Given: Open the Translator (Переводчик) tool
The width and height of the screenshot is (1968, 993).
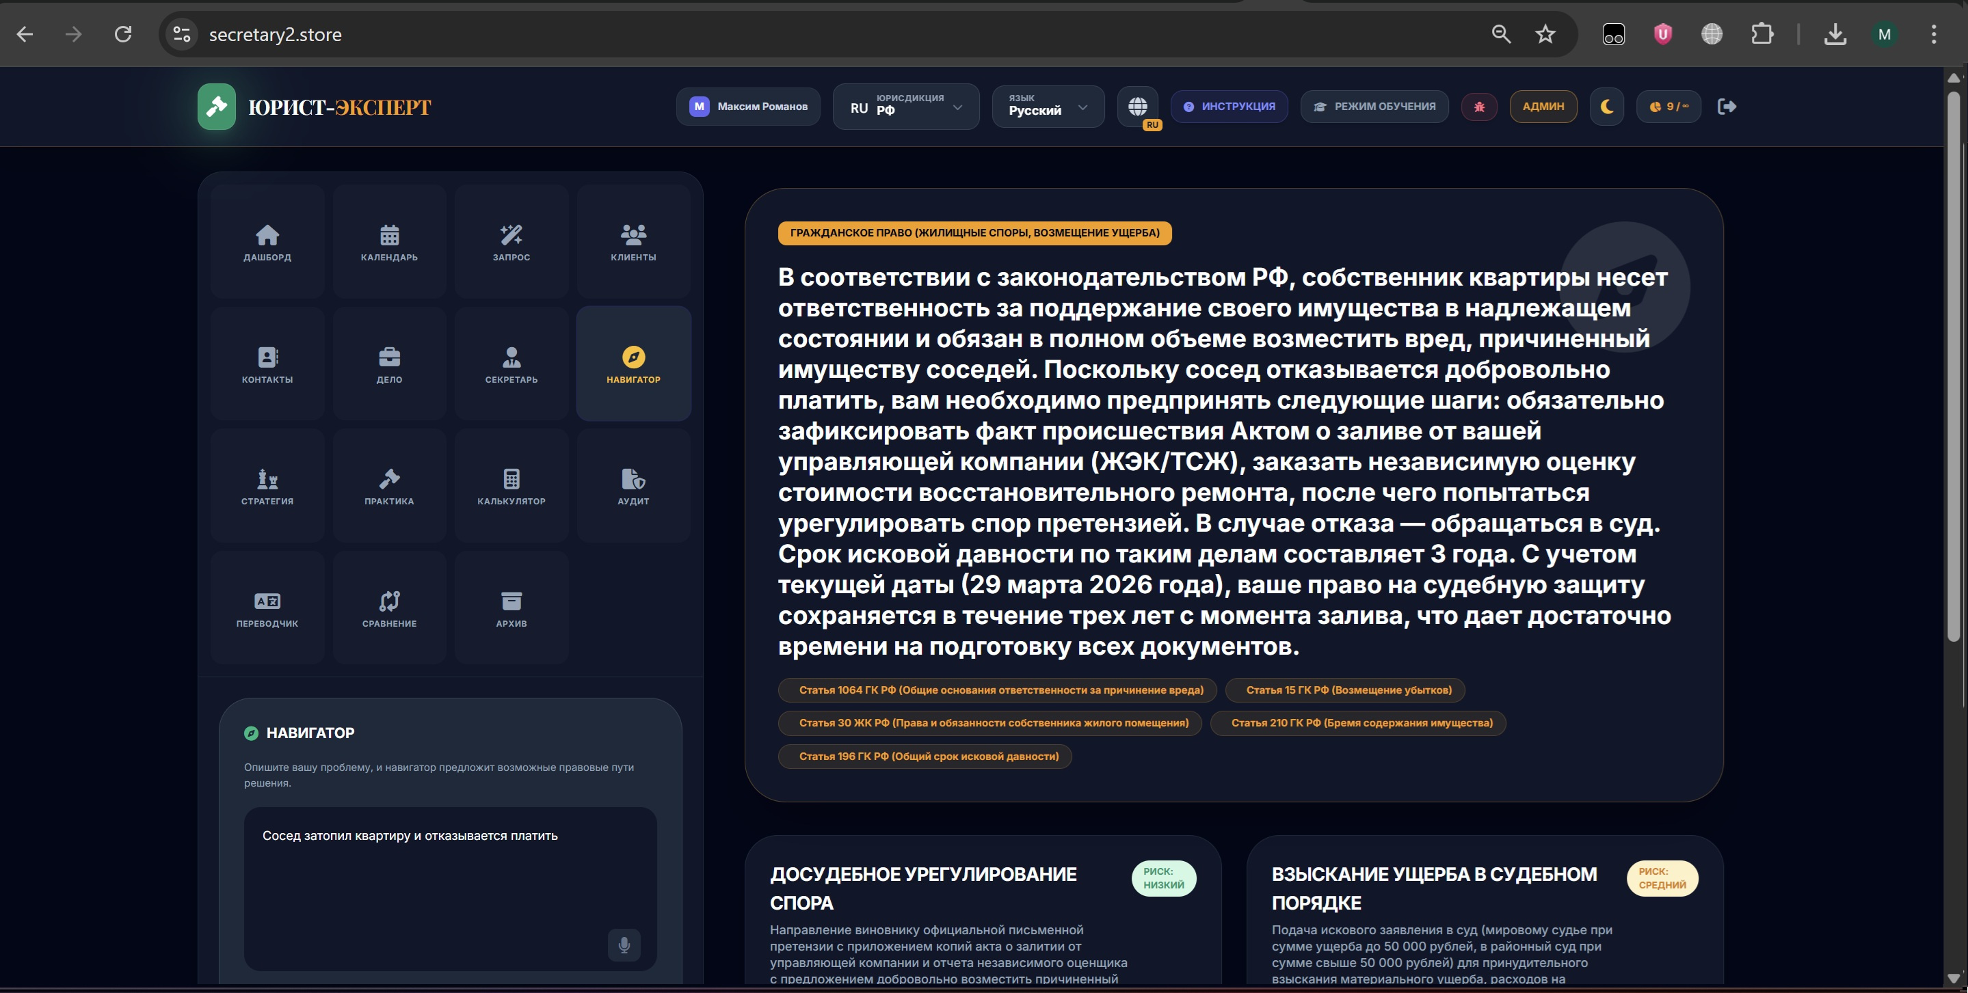Looking at the screenshot, I should point(267,608).
